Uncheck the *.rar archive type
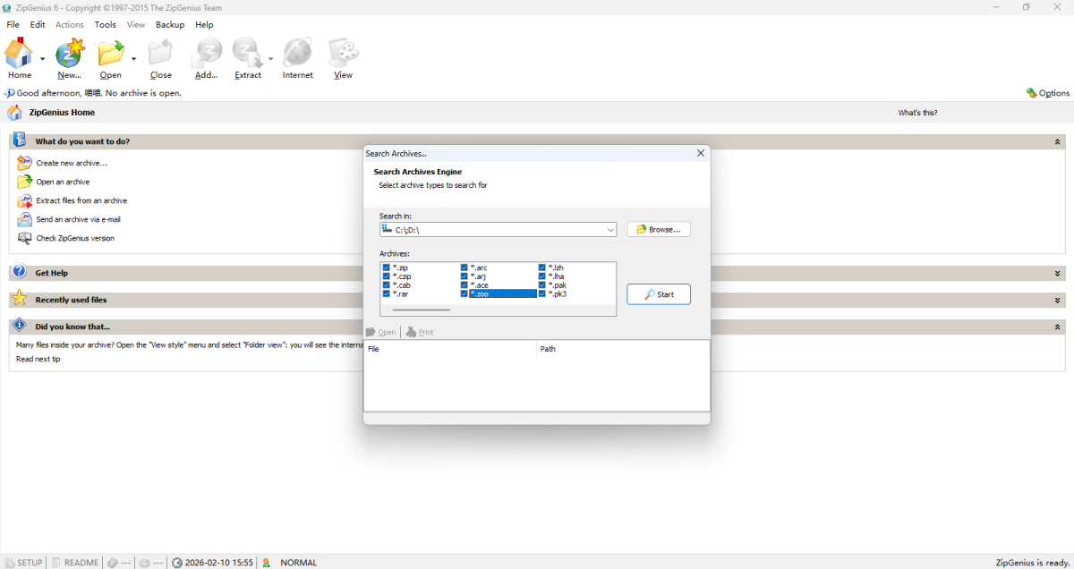1074x569 pixels. pos(386,293)
